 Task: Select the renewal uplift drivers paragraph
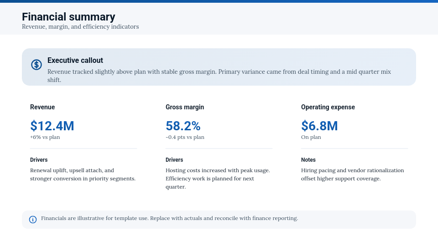pos(83,174)
